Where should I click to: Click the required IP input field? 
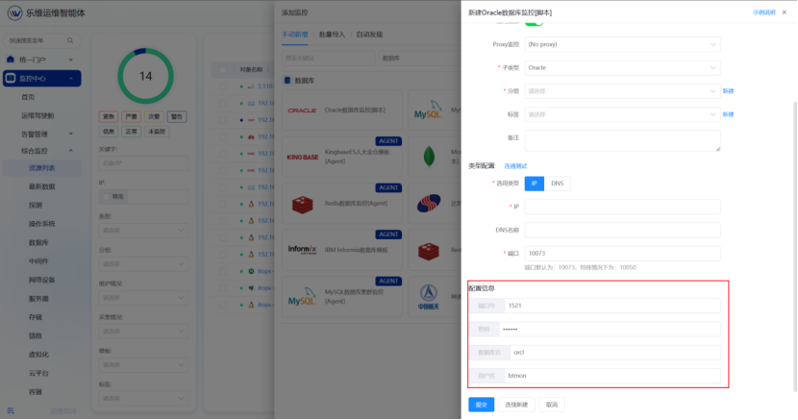(622, 207)
